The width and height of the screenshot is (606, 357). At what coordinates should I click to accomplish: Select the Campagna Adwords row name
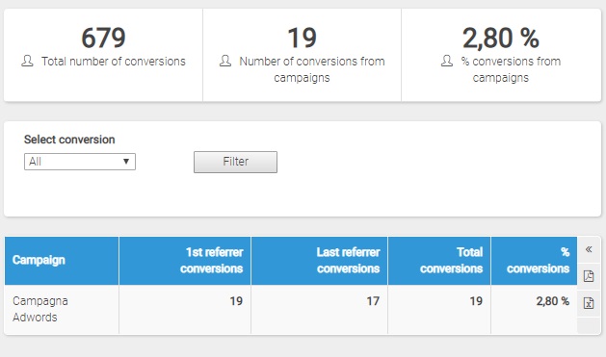(x=40, y=309)
